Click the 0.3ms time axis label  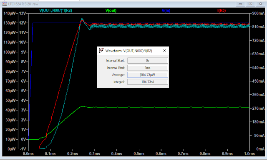pyautogui.click(x=95, y=154)
